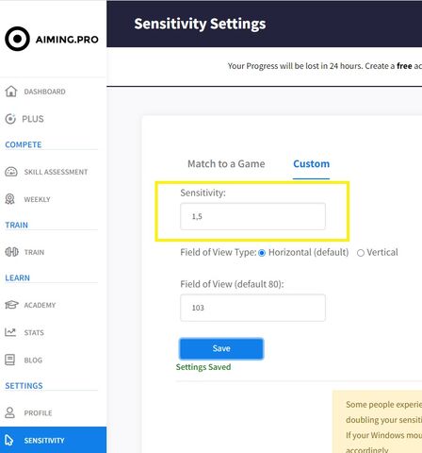Select the Train dumbbell icon
This screenshot has width=422, height=453.
[x=11, y=252]
